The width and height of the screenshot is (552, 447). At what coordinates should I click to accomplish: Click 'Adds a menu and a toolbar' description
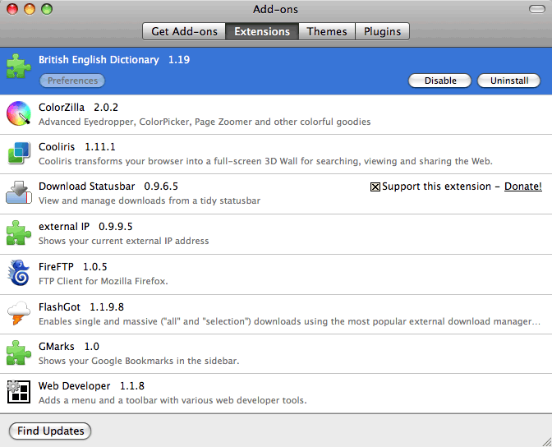[172, 400]
